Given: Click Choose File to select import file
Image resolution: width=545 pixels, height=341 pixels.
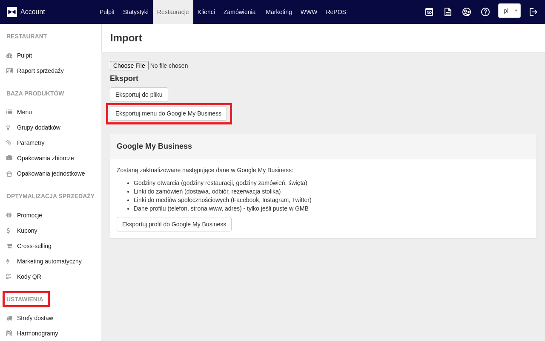Looking at the screenshot, I should pyautogui.click(x=129, y=65).
